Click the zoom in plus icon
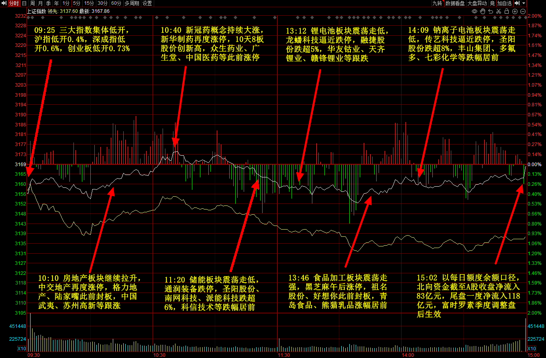 click(515, 11)
